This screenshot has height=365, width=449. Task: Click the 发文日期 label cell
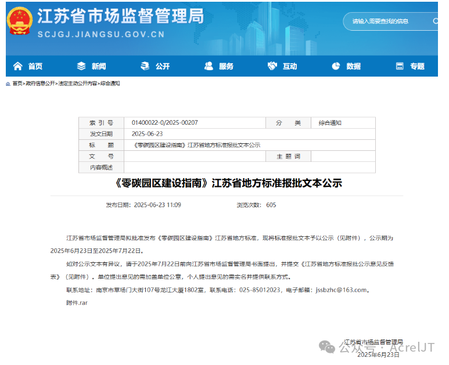[102, 134]
